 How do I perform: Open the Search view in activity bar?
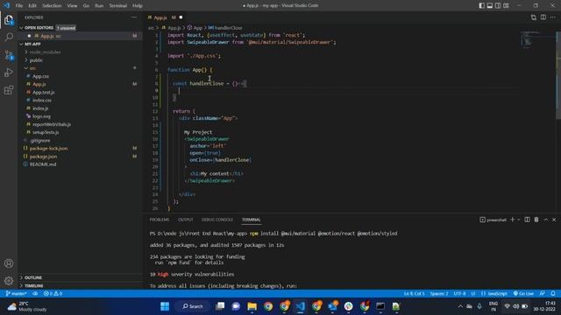(9, 37)
